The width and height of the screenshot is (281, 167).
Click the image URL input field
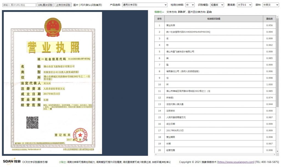[x=19, y=5]
